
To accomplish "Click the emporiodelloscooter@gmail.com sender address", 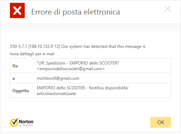I will [x=71, y=69].
